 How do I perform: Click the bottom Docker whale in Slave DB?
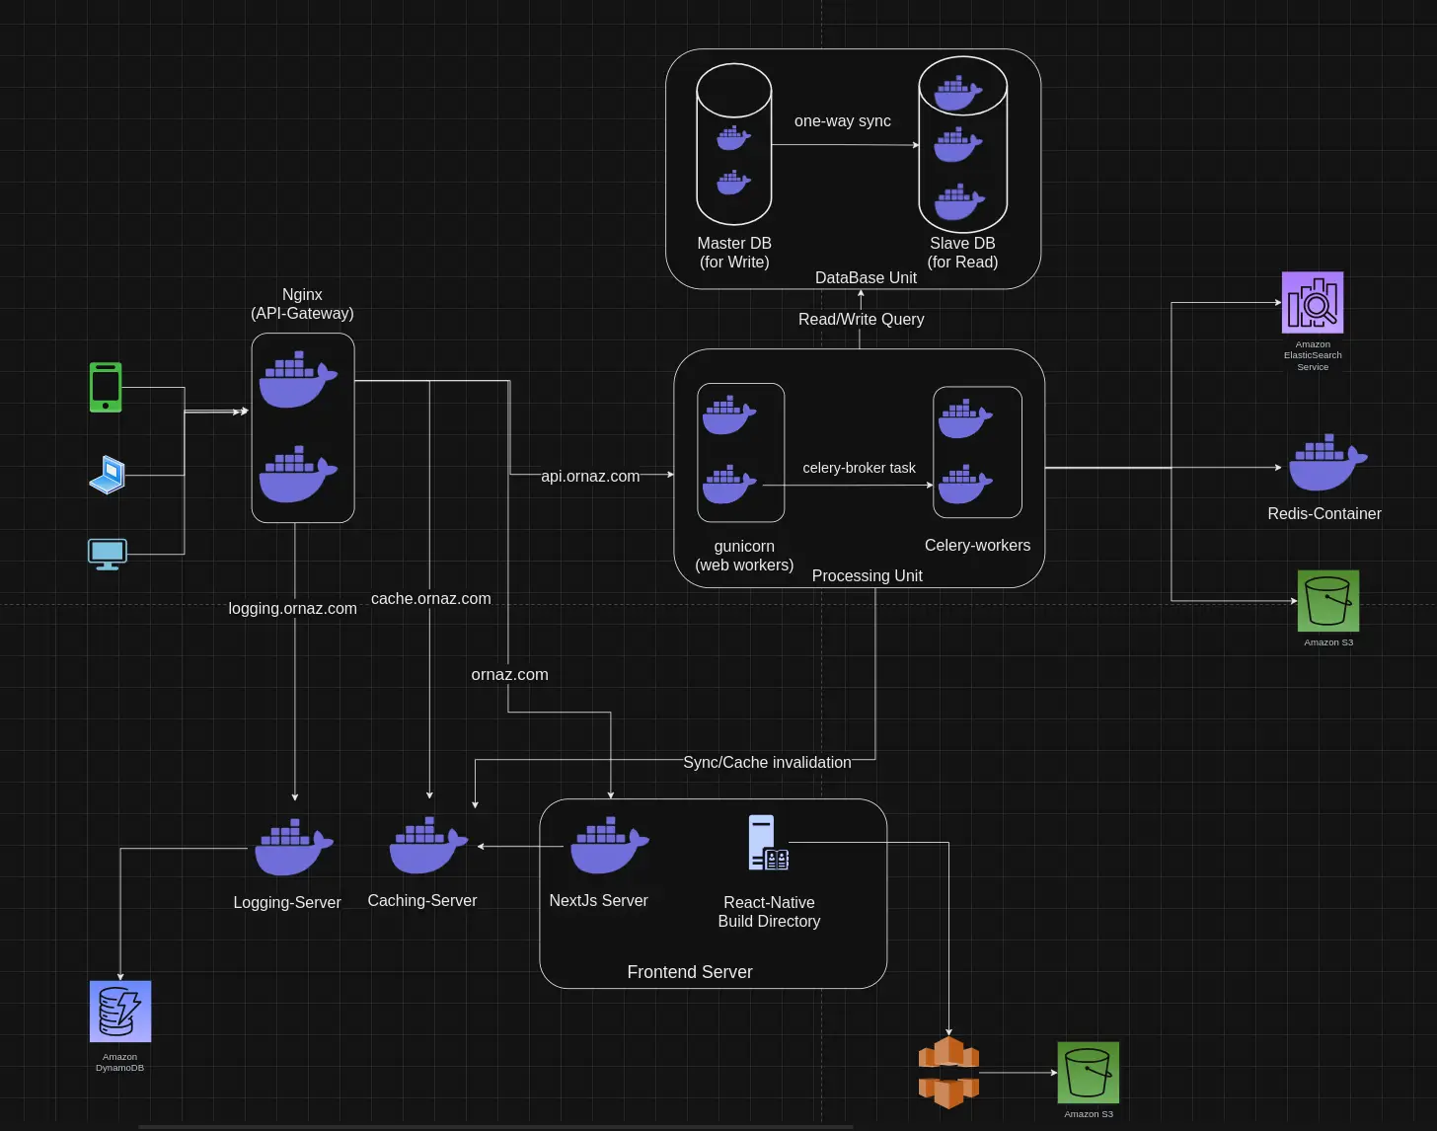[959, 202]
